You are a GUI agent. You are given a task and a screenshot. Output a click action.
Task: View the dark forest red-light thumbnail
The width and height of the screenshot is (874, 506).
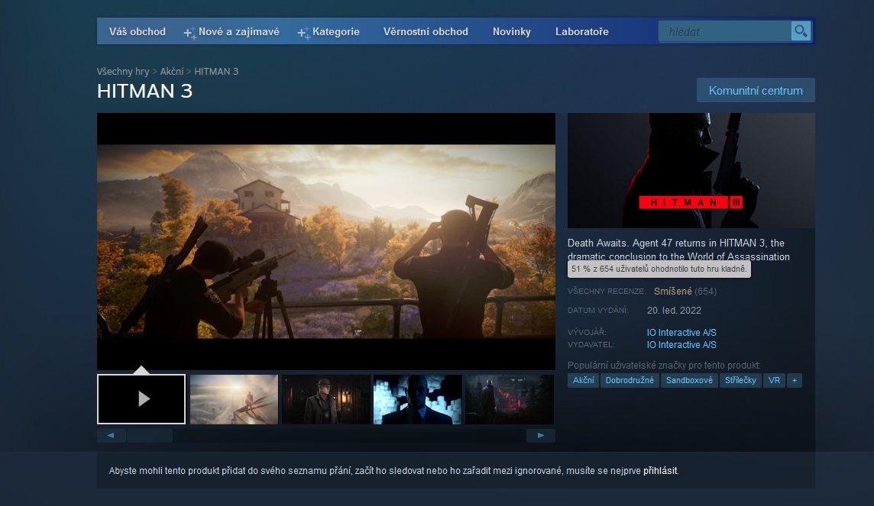click(510, 399)
